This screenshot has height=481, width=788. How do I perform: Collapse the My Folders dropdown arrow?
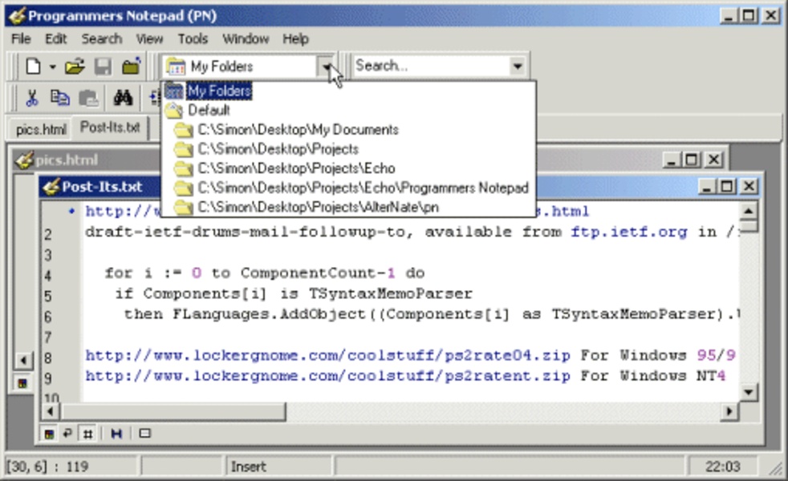coord(327,67)
